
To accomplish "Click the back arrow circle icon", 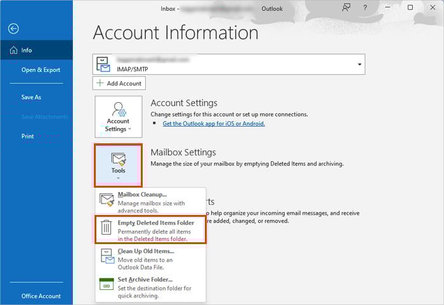I will point(13,29).
